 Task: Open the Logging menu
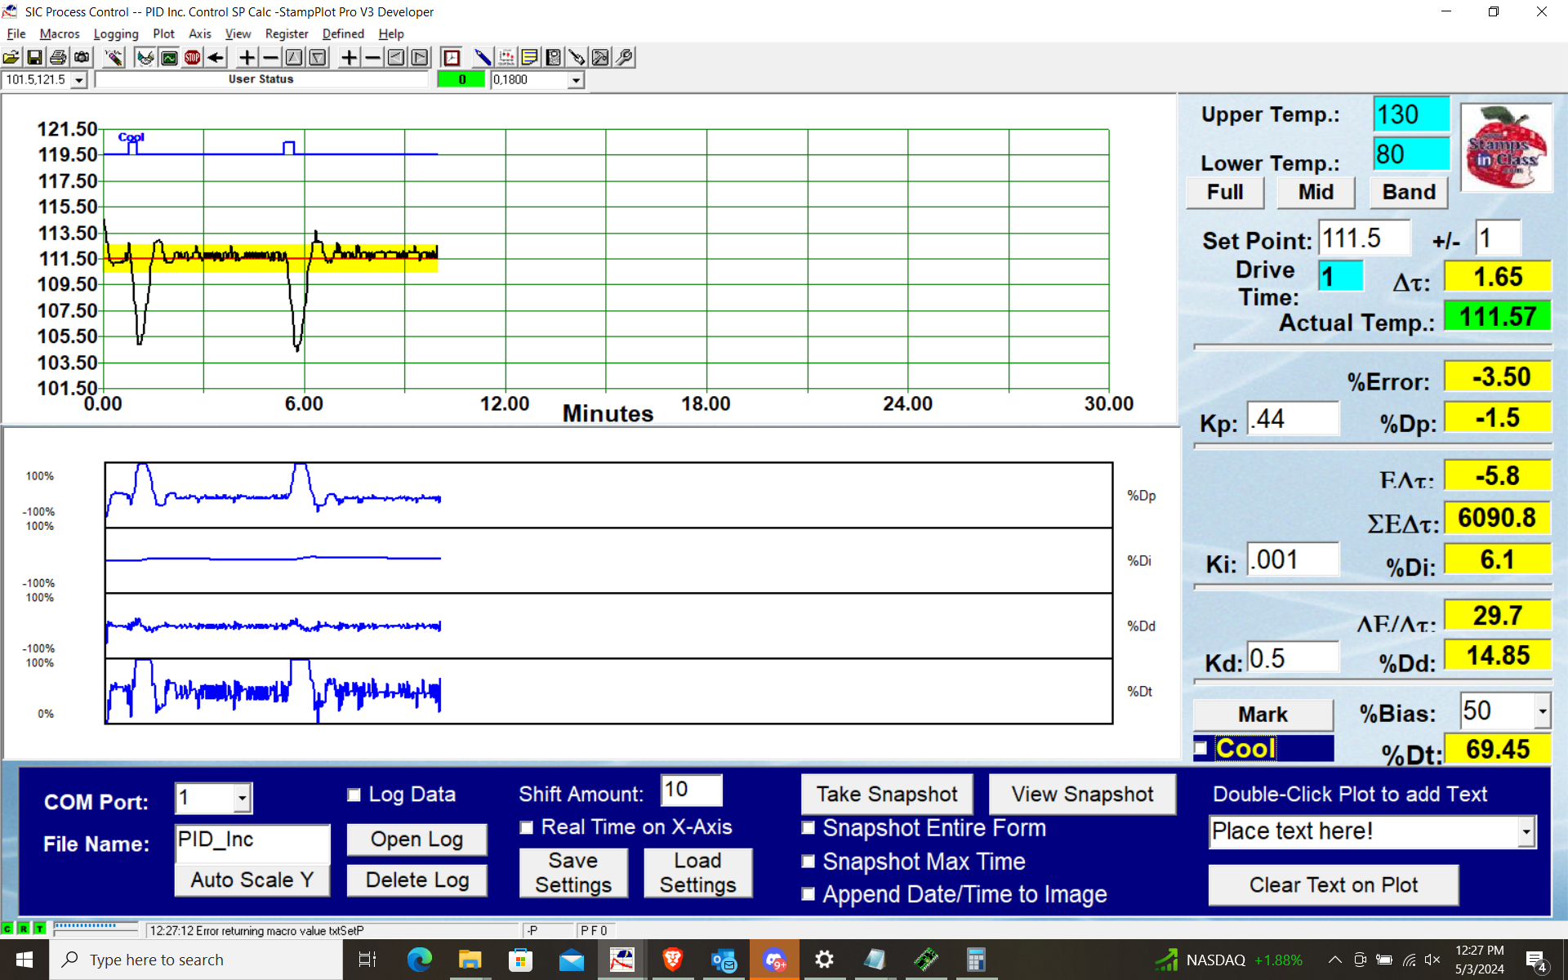pyautogui.click(x=116, y=33)
